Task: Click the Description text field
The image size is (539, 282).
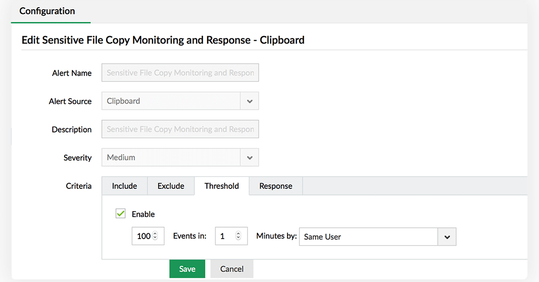Action: (x=181, y=129)
